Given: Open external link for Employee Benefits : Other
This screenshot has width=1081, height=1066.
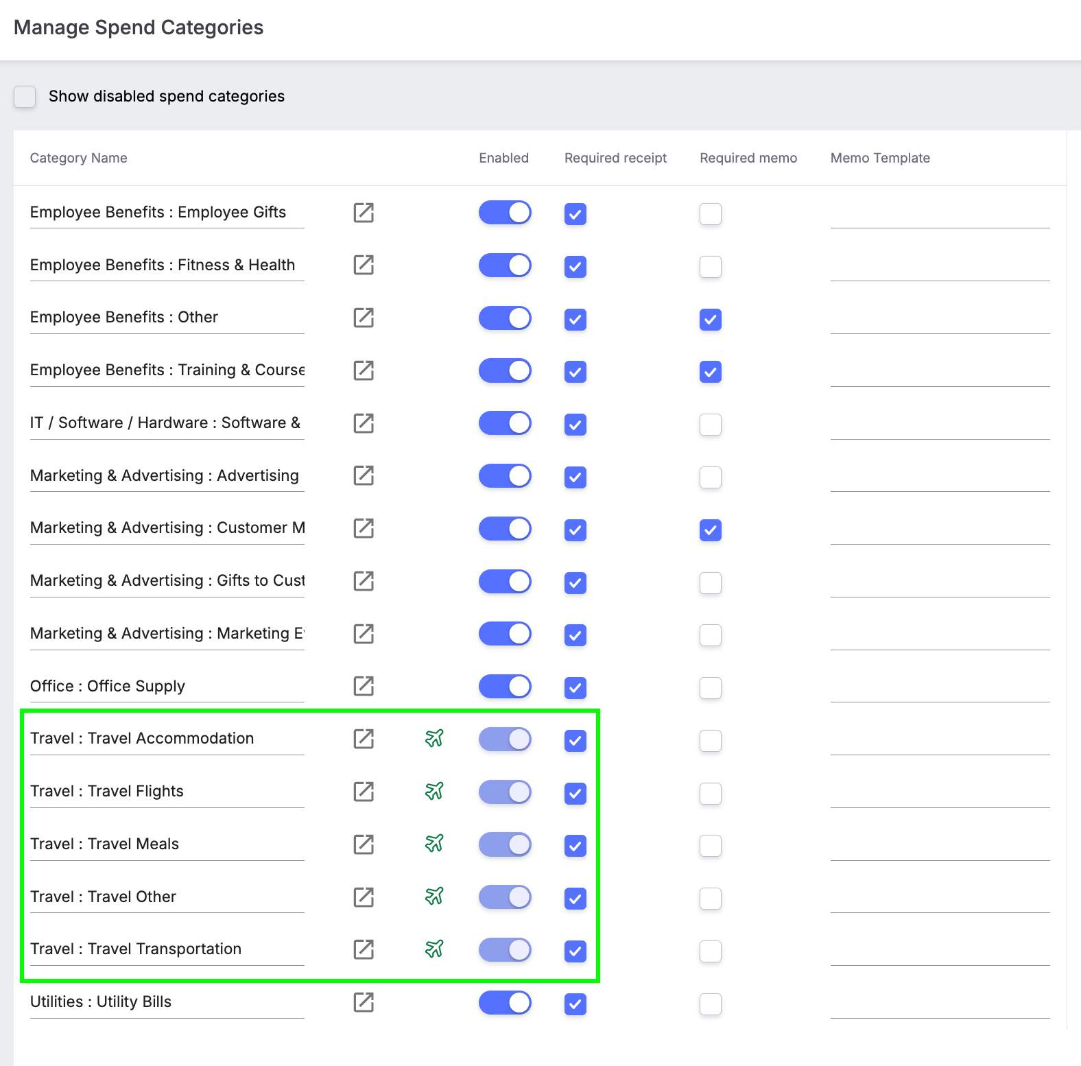Looking at the screenshot, I should click(364, 318).
